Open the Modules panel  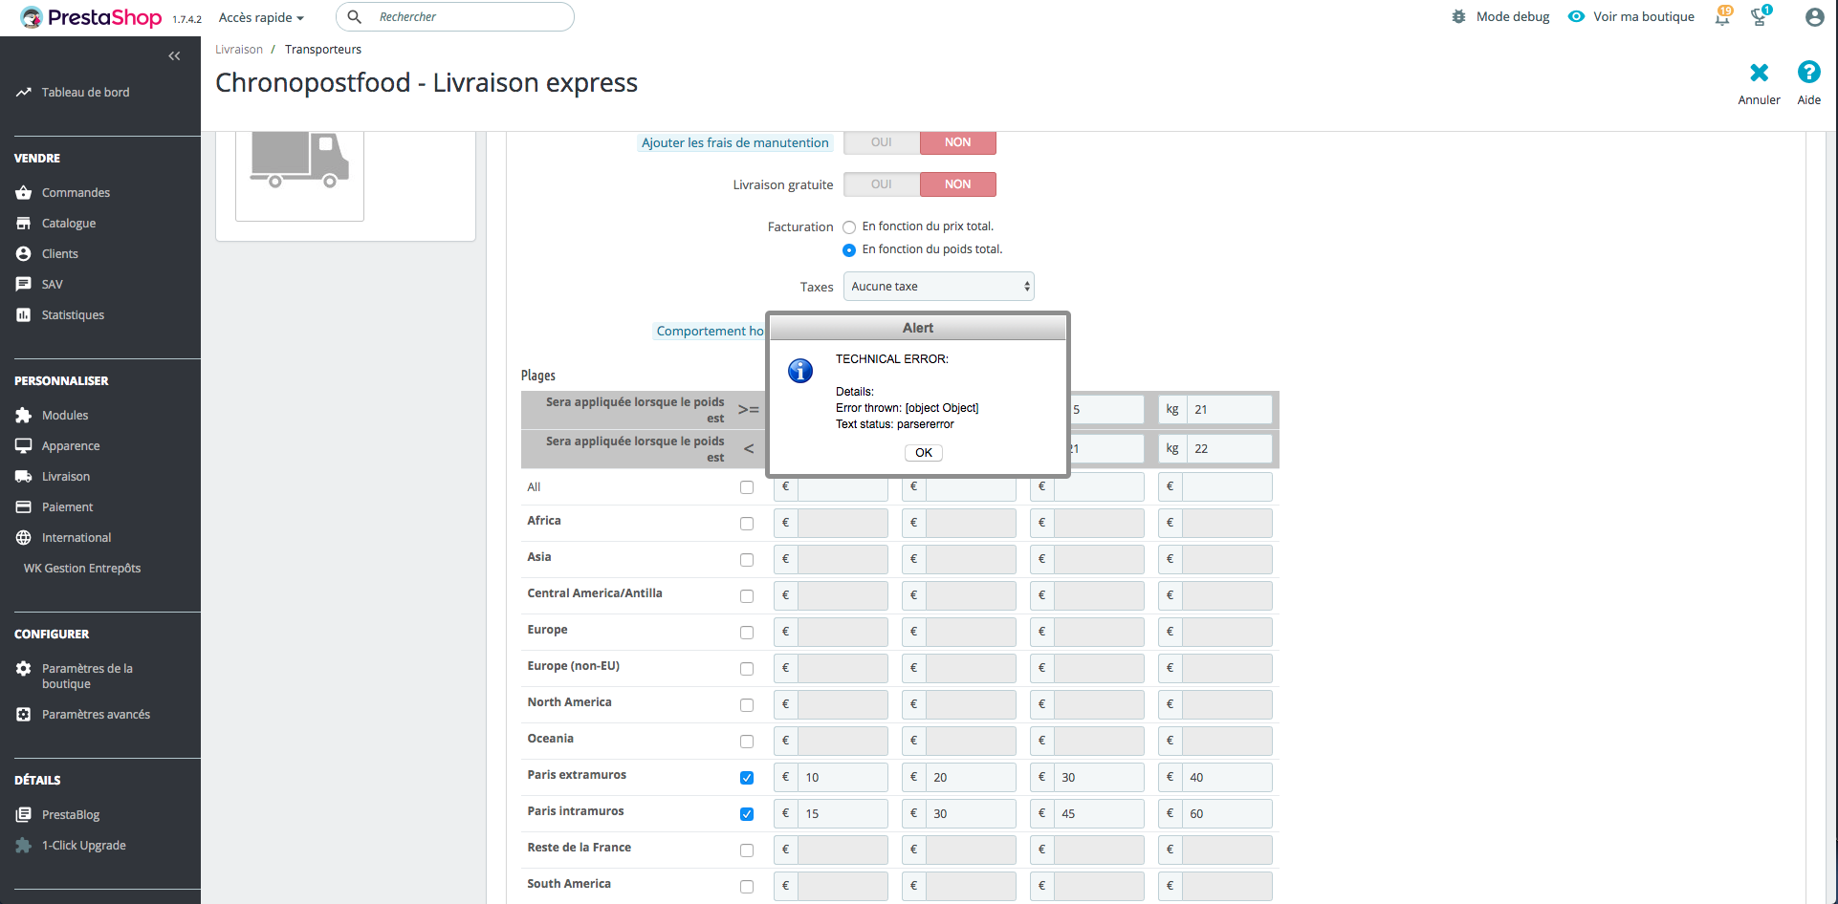64,415
